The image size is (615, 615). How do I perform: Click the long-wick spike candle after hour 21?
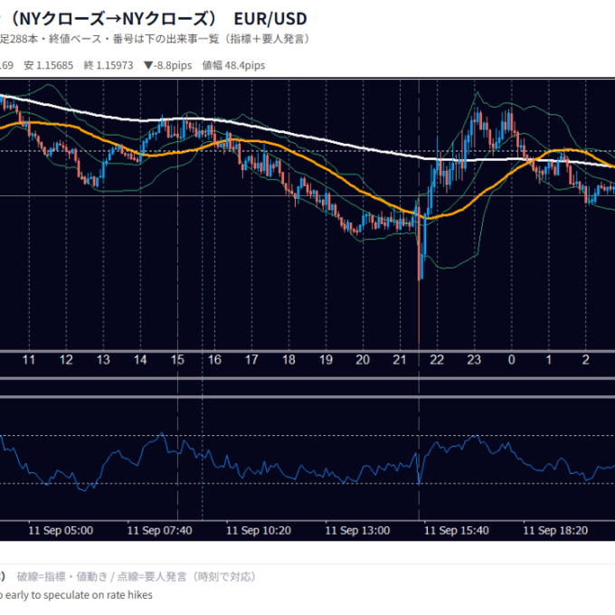(x=419, y=270)
